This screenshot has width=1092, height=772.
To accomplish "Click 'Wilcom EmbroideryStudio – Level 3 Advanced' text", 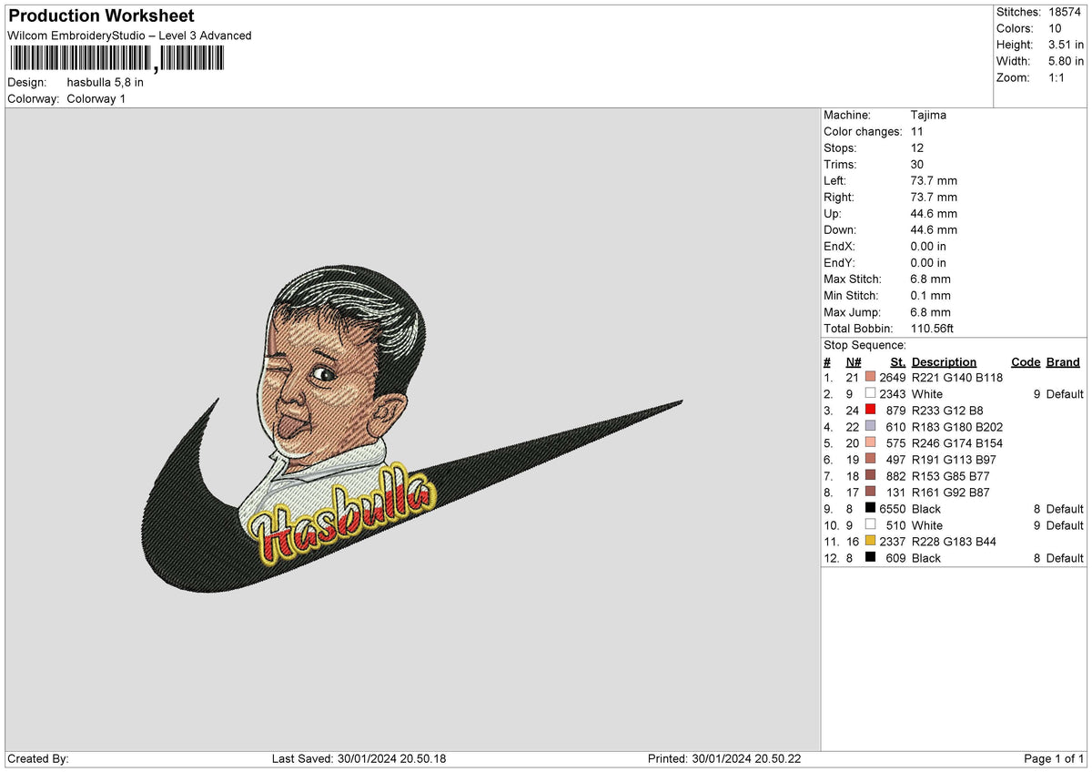I will point(129,36).
